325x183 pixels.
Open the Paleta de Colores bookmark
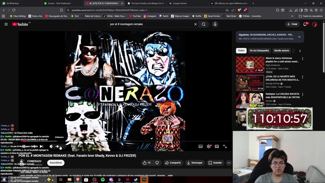[x=91, y=16]
